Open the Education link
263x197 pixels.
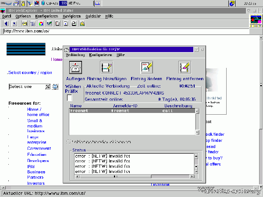click(37, 155)
